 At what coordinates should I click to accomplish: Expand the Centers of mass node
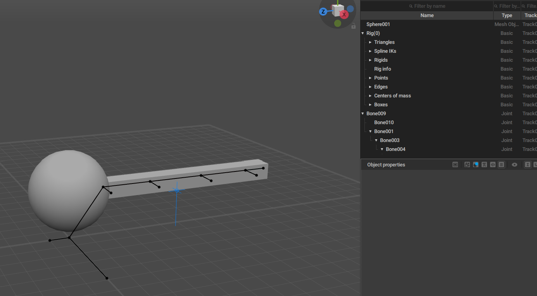coord(370,96)
